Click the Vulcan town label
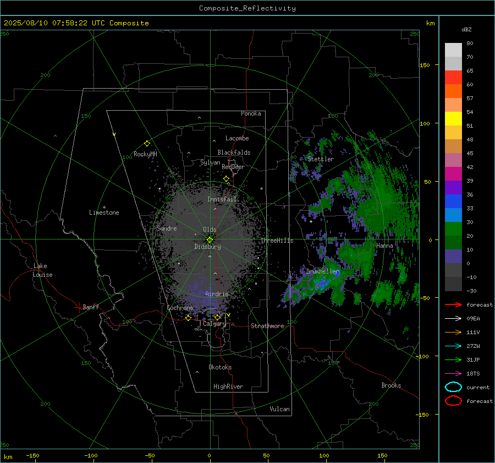 (x=279, y=409)
